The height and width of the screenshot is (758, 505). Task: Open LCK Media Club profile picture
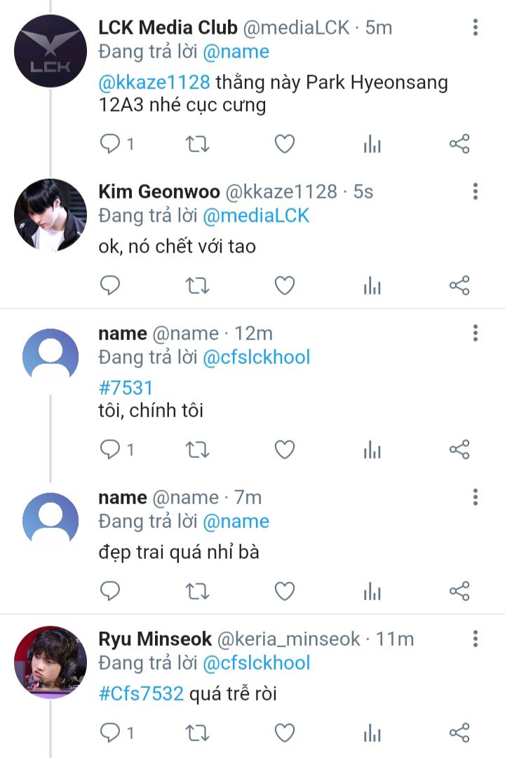(x=50, y=50)
